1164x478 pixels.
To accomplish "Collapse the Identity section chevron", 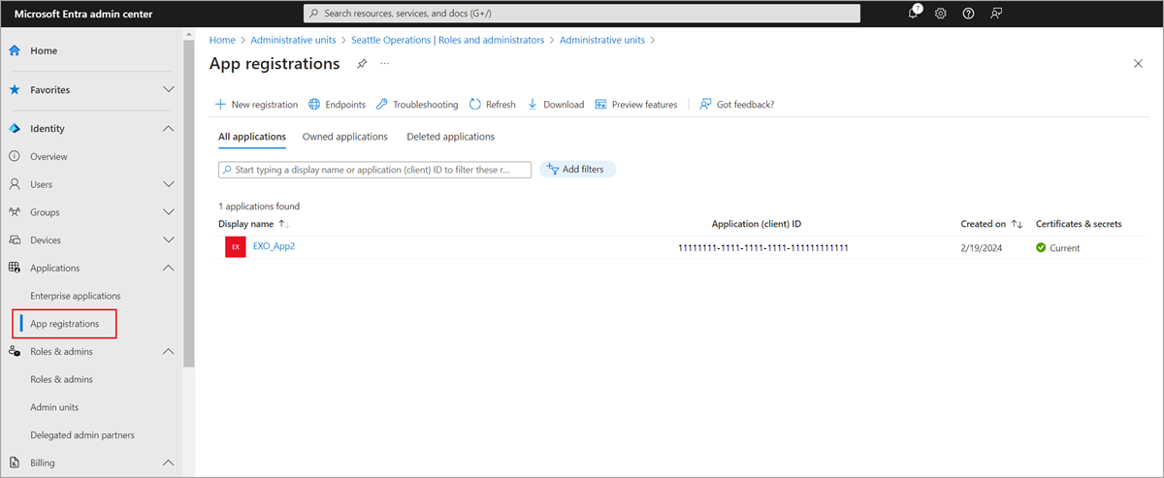I will 168,128.
